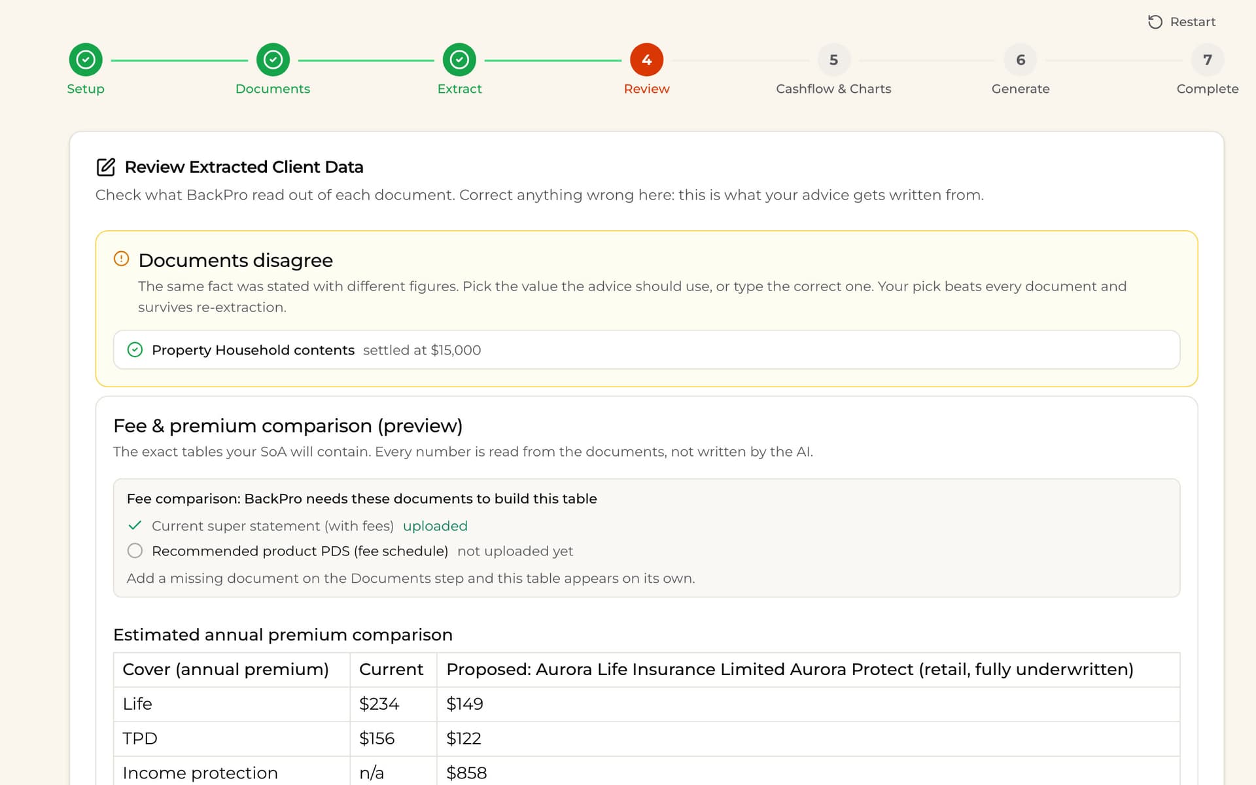Open the Property Household contents settled row

[646, 349]
